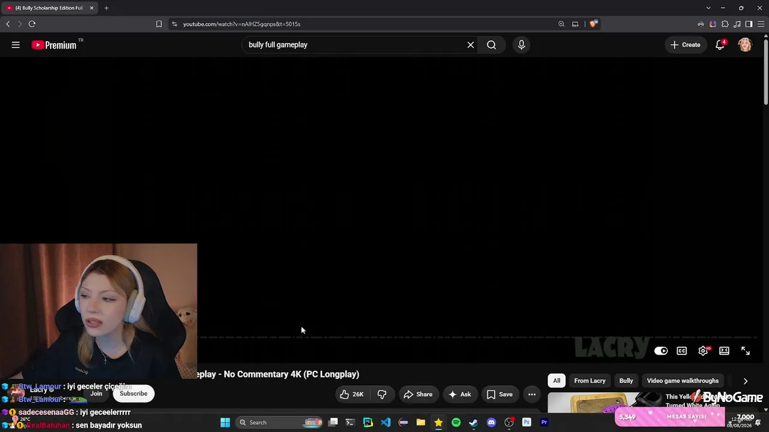
Task: Open PyCharm from the taskbar
Action: [x=368, y=422]
